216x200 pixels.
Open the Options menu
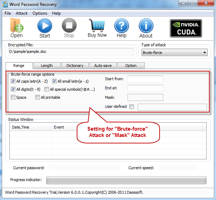pyautogui.click(x=40, y=13)
